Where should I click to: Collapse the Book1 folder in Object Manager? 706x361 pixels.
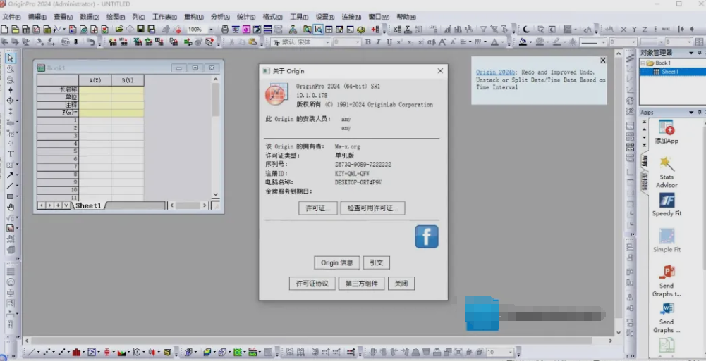point(643,63)
